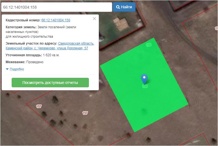Click parcel label 157 near the plot's left border

[39, 106]
